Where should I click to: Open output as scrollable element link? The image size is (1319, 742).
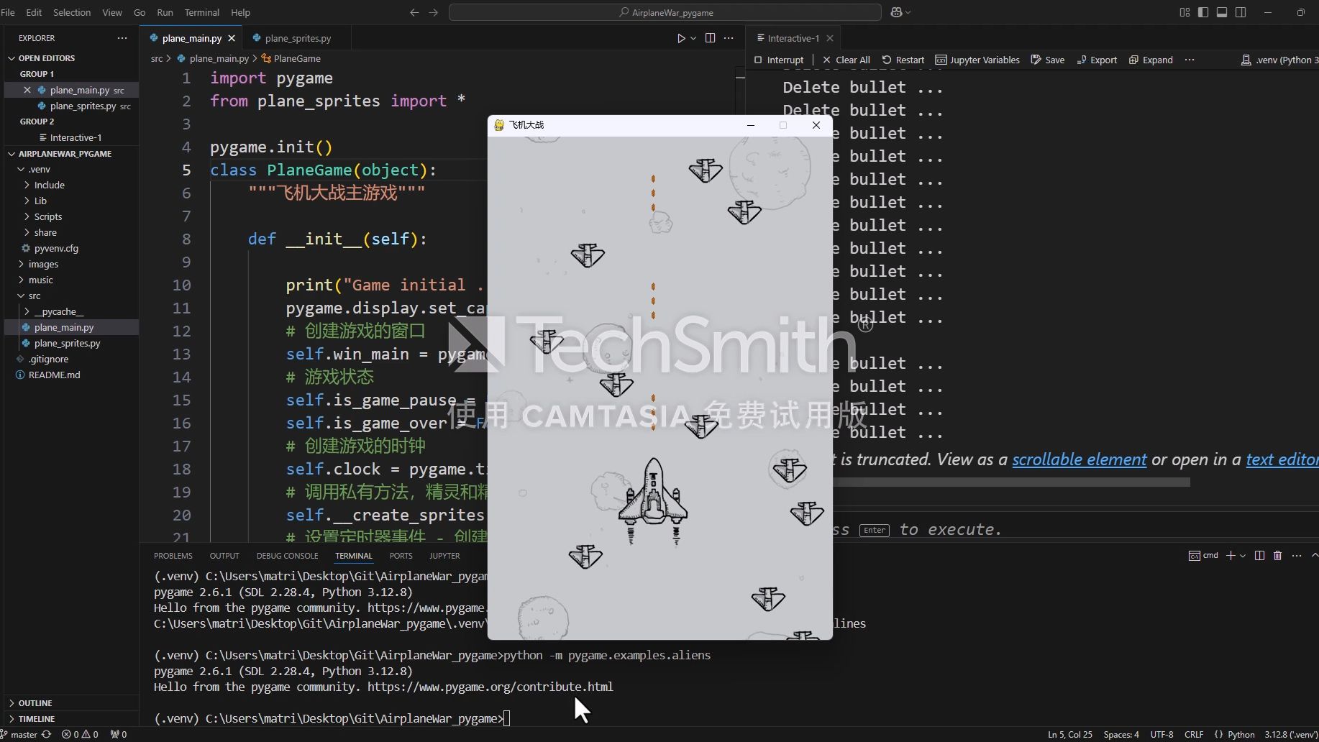tap(1079, 459)
